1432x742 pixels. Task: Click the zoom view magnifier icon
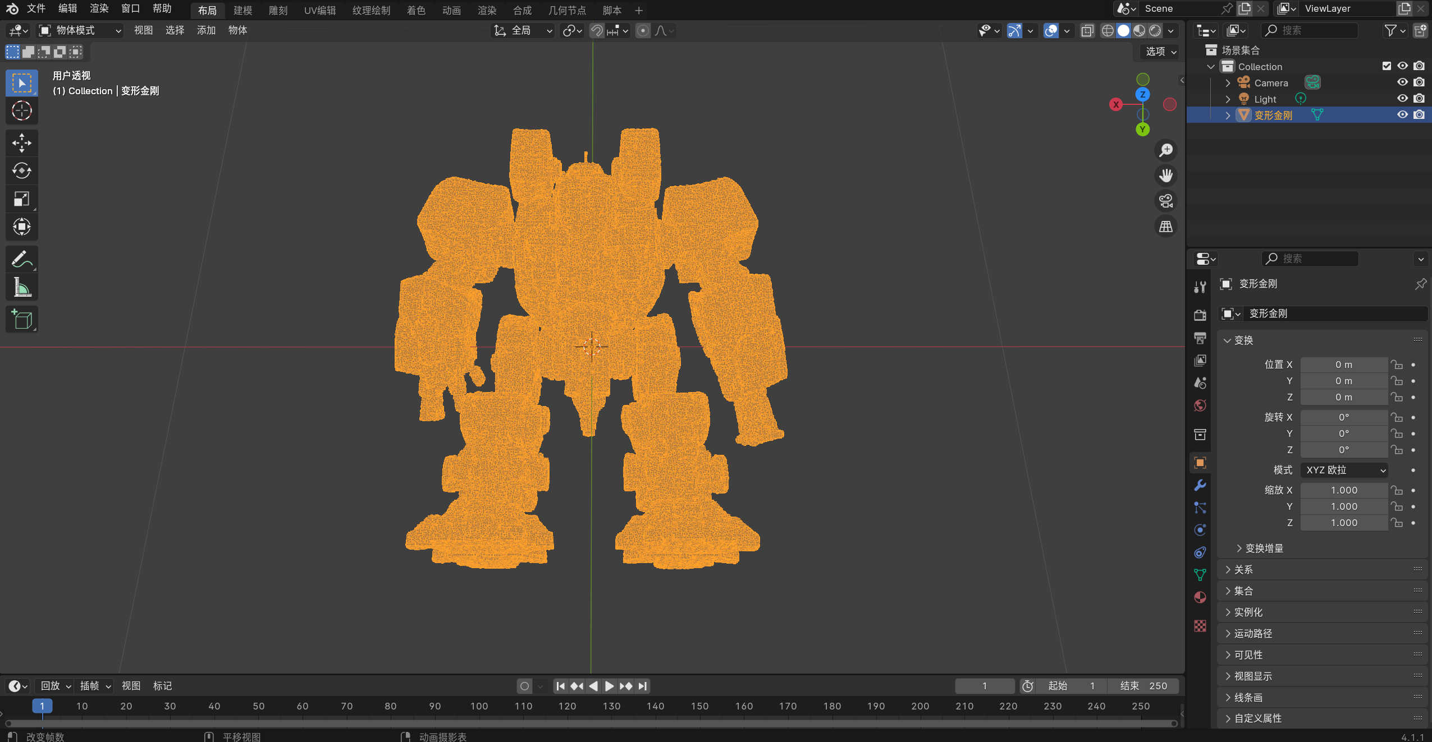click(x=1166, y=150)
